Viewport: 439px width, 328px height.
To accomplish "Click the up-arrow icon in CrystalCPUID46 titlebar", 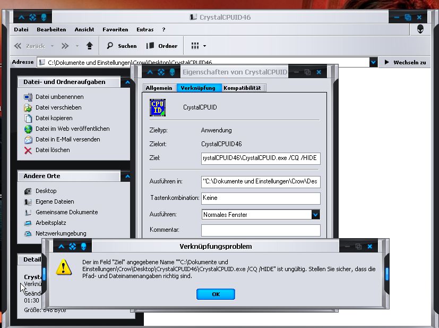I will pyautogui.click(x=22, y=18).
